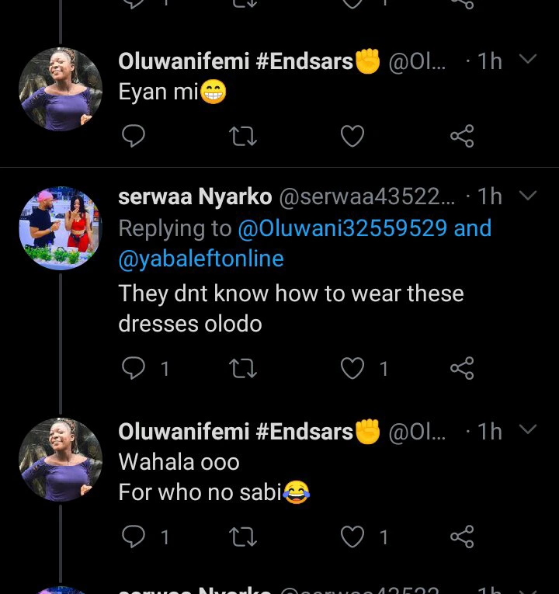Viewport: 559px width, 594px height.
Task: Share serwaa Nyarko's dresses tweet
Action: (462, 368)
